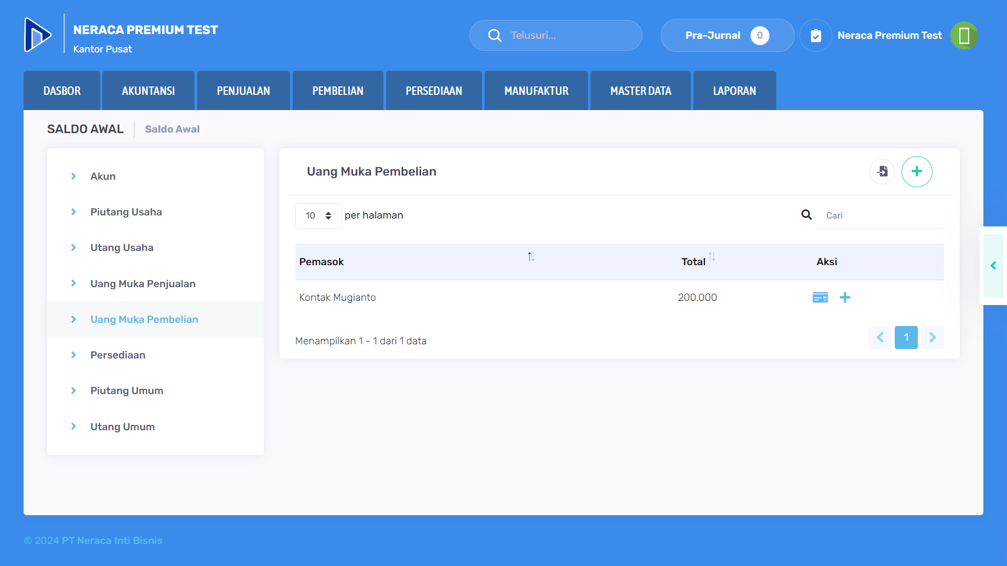Open the PENJUALAN menu
Image resolution: width=1007 pixels, height=566 pixels.
point(243,91)
